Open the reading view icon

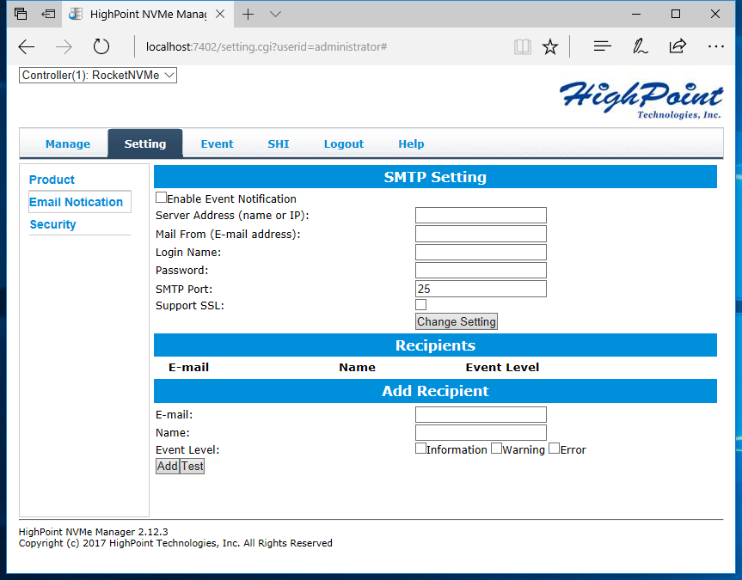click(523, 46)
